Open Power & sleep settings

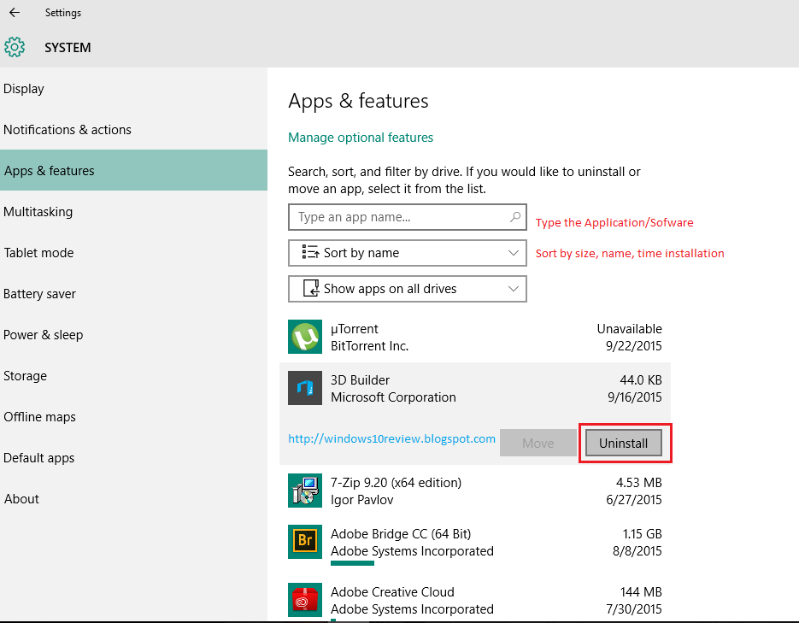tap(133, 335)
